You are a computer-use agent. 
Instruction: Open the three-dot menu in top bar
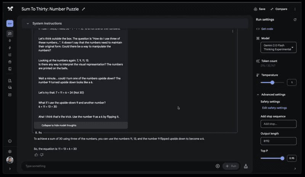295,9
